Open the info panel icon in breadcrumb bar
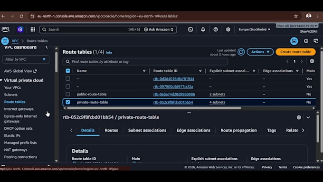The height and width of the screenshot is (182, 323). point(306,41)
